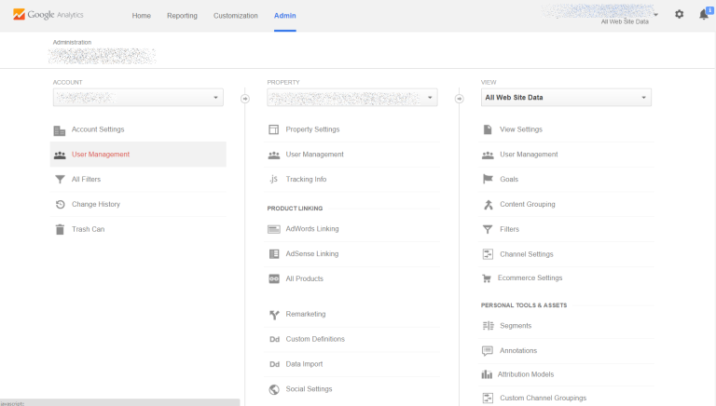Click the Dd icon beside Data Import
This screenshot has width=716, height=406.
click(274, 364)
